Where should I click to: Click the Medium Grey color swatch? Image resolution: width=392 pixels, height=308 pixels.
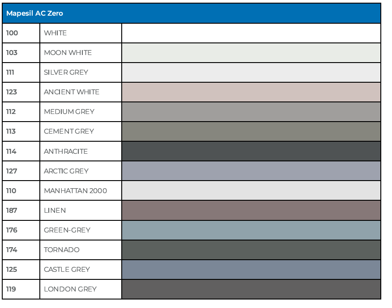coord(251,112)
